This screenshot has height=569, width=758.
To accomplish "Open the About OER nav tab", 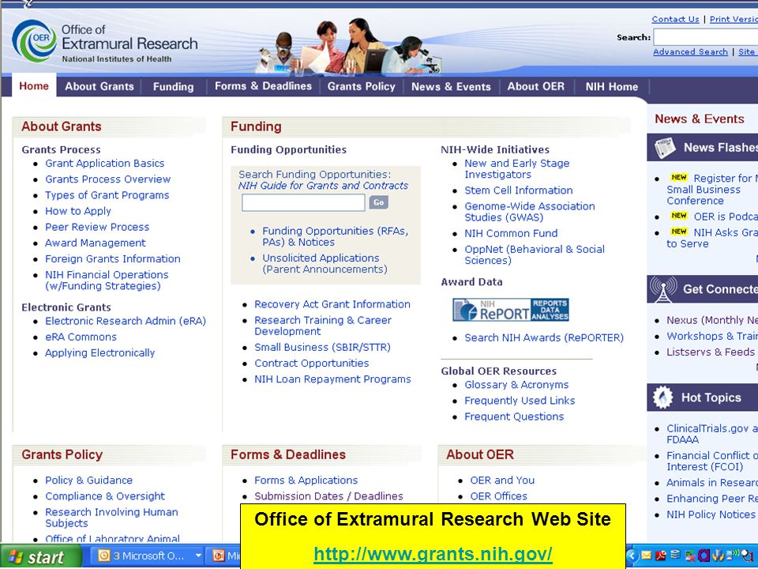I will (535, 87).
